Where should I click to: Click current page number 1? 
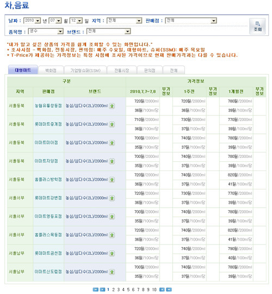(x=108, y=290)
